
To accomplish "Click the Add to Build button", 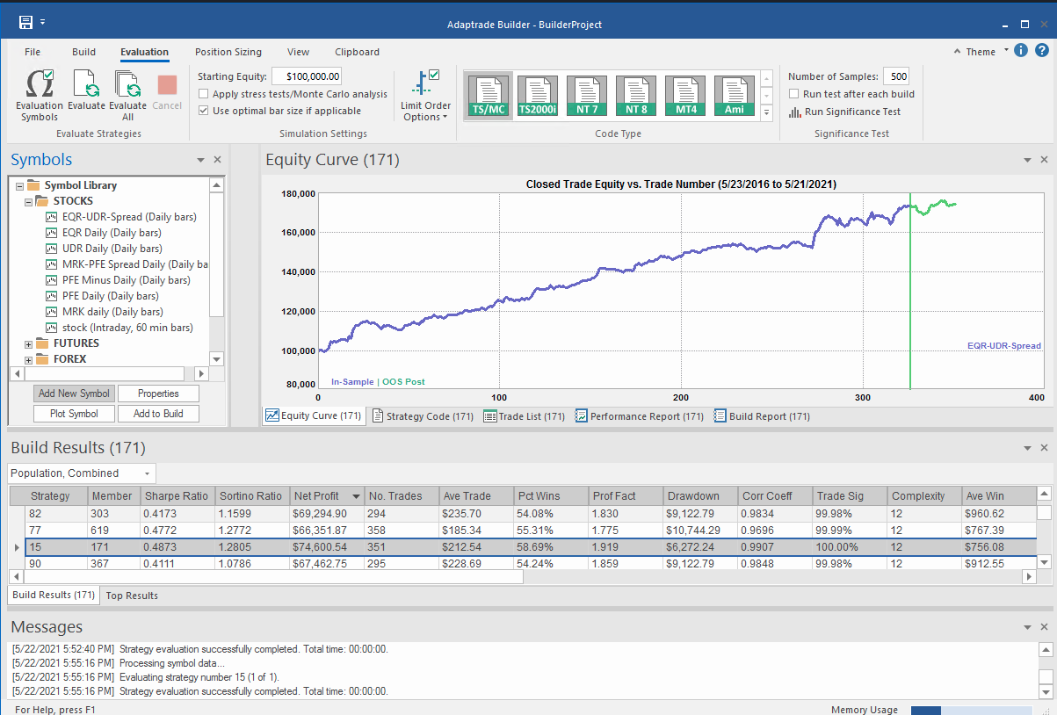I will click(x=158, y=414).
